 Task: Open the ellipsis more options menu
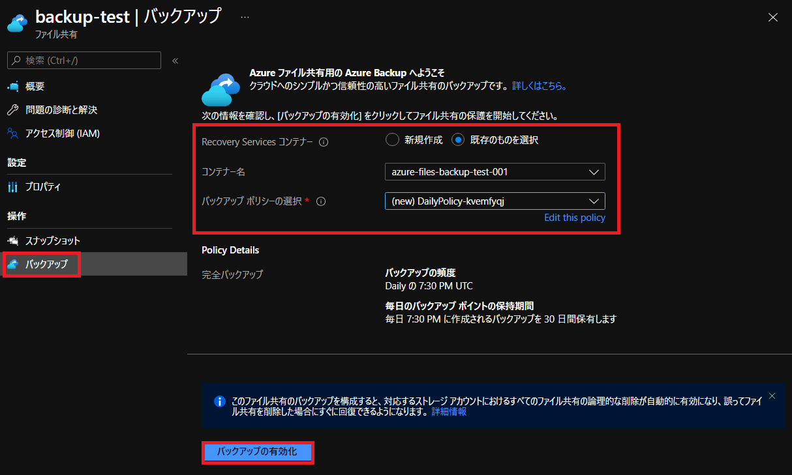(x=245, y=17)
